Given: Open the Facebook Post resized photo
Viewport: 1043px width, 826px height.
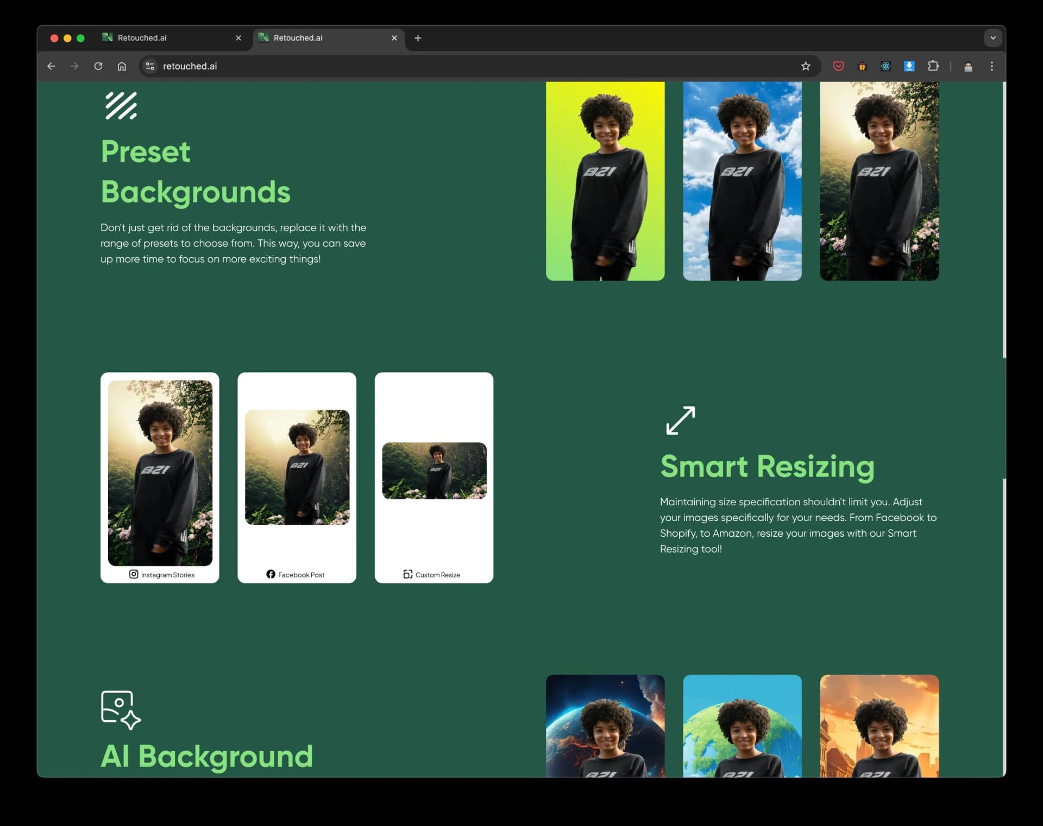Looking at the screenshot, I should coord(297,467).
